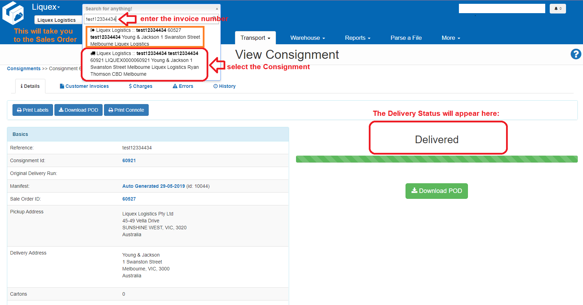Go to Parse a File

pyautogui.click(x=406, y=38)
